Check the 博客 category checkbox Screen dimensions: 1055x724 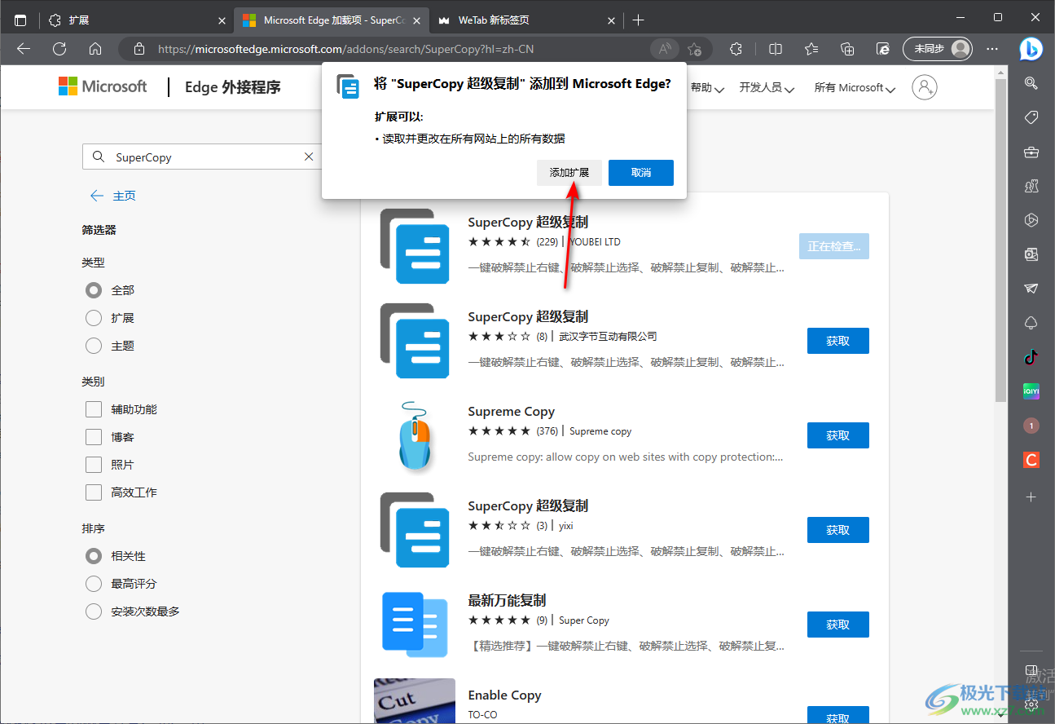[x=94, y=436]
